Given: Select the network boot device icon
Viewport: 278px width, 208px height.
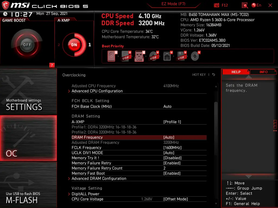Looking at the screenshot, I should pos(168,56).
